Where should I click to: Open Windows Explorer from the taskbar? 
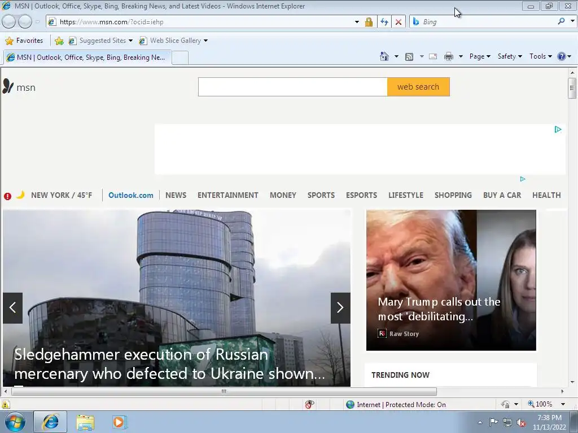(x=85, y=422)
